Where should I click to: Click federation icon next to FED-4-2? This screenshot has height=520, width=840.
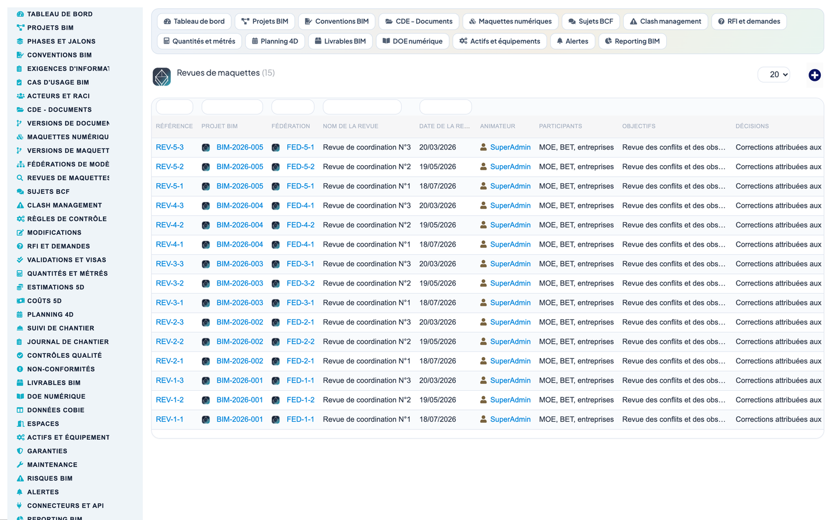(276, 225)
